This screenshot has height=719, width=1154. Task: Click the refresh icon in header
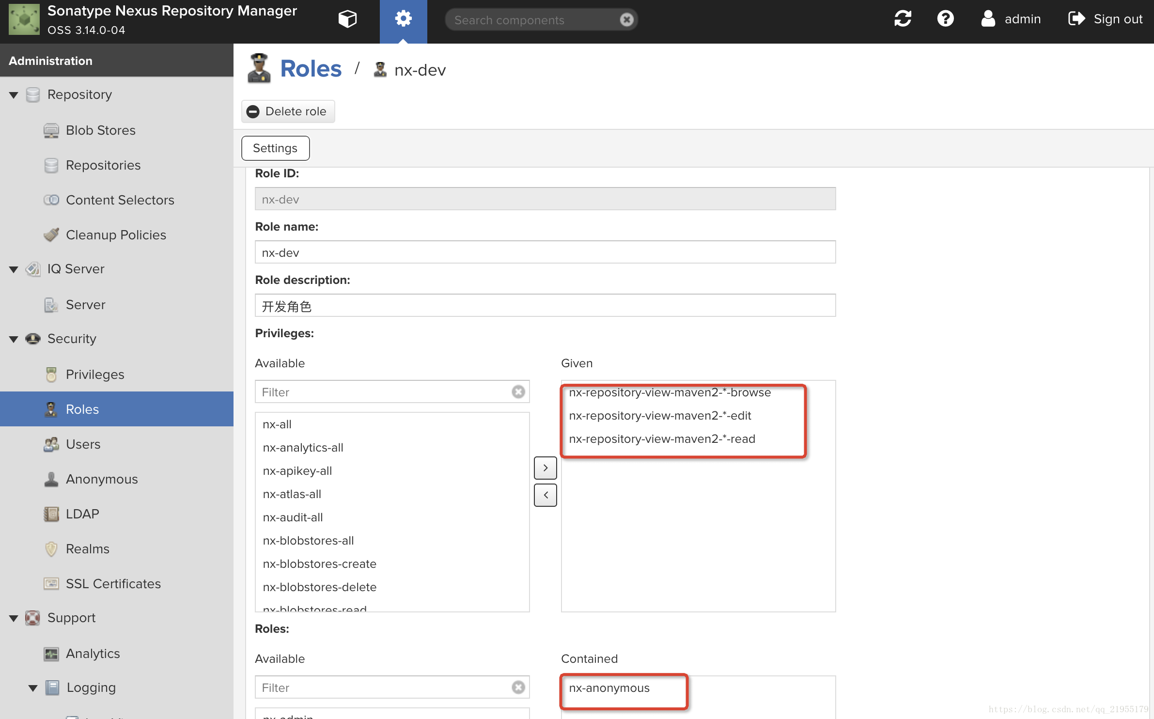pos(903,19)
